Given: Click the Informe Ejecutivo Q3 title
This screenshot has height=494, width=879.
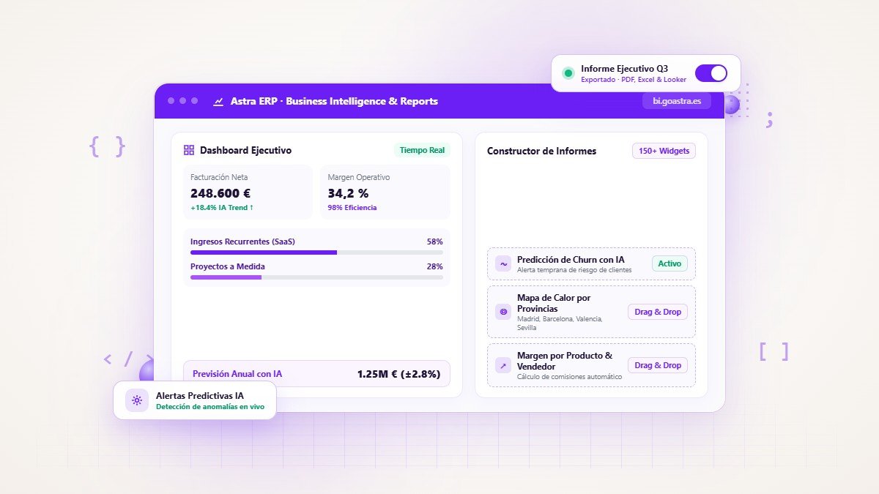Looking at the screenshot, I should tap(624, 68).
